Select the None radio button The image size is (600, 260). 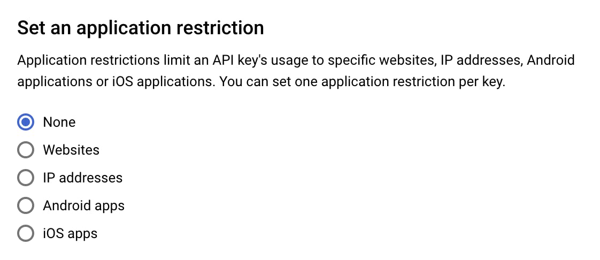[25, 122]
